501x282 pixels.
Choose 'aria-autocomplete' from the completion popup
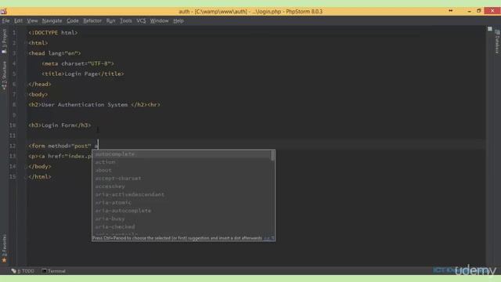click(182, 211)
